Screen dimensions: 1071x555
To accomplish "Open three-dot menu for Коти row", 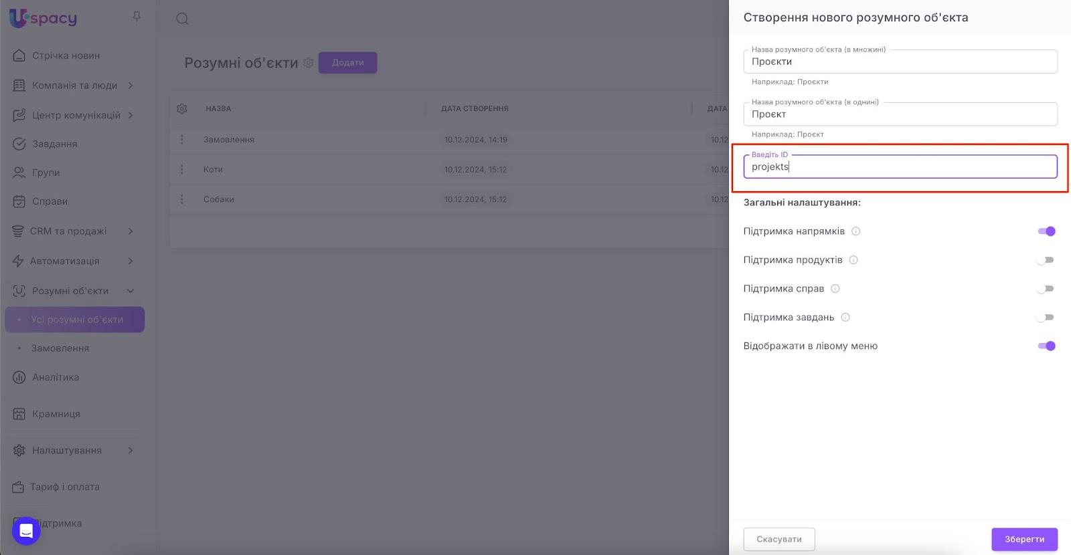I will pyautogui.click(x=182, y=170).
